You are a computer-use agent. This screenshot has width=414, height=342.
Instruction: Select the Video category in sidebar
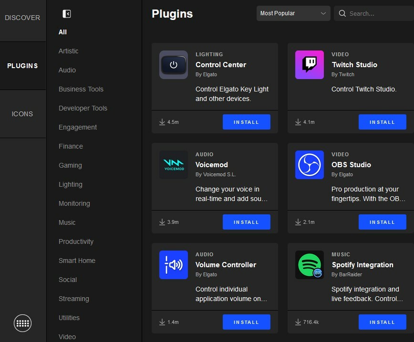pos(67,337)
